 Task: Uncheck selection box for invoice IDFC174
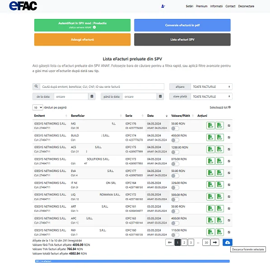click(229, 138)
